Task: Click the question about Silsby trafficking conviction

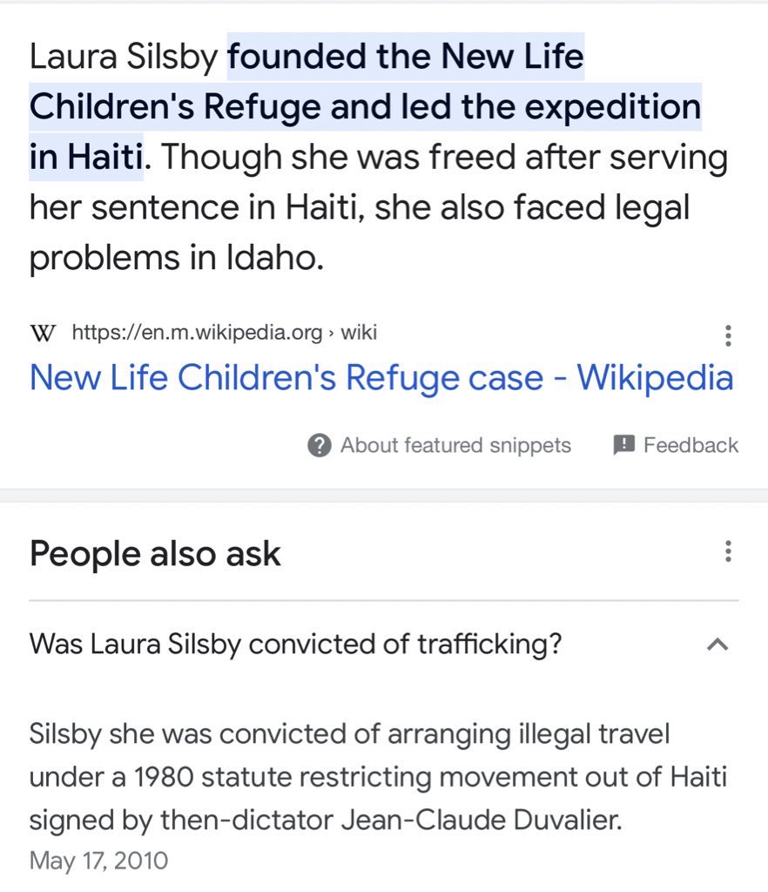Action: (295, 645)
